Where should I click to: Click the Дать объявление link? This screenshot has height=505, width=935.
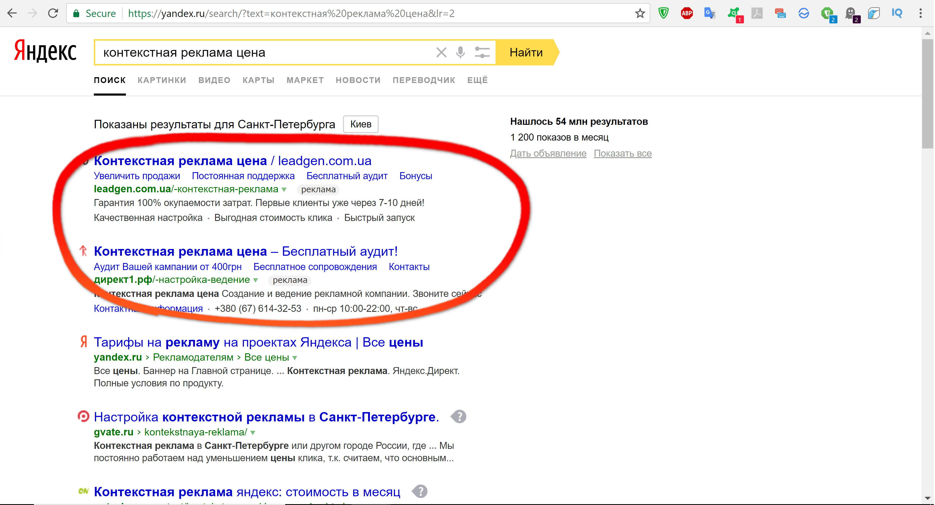pyautogui.click(x=548, y=153)
